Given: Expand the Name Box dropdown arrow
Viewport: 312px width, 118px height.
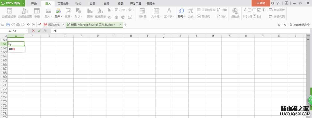Looking at the screenshot, I should 27,31.
